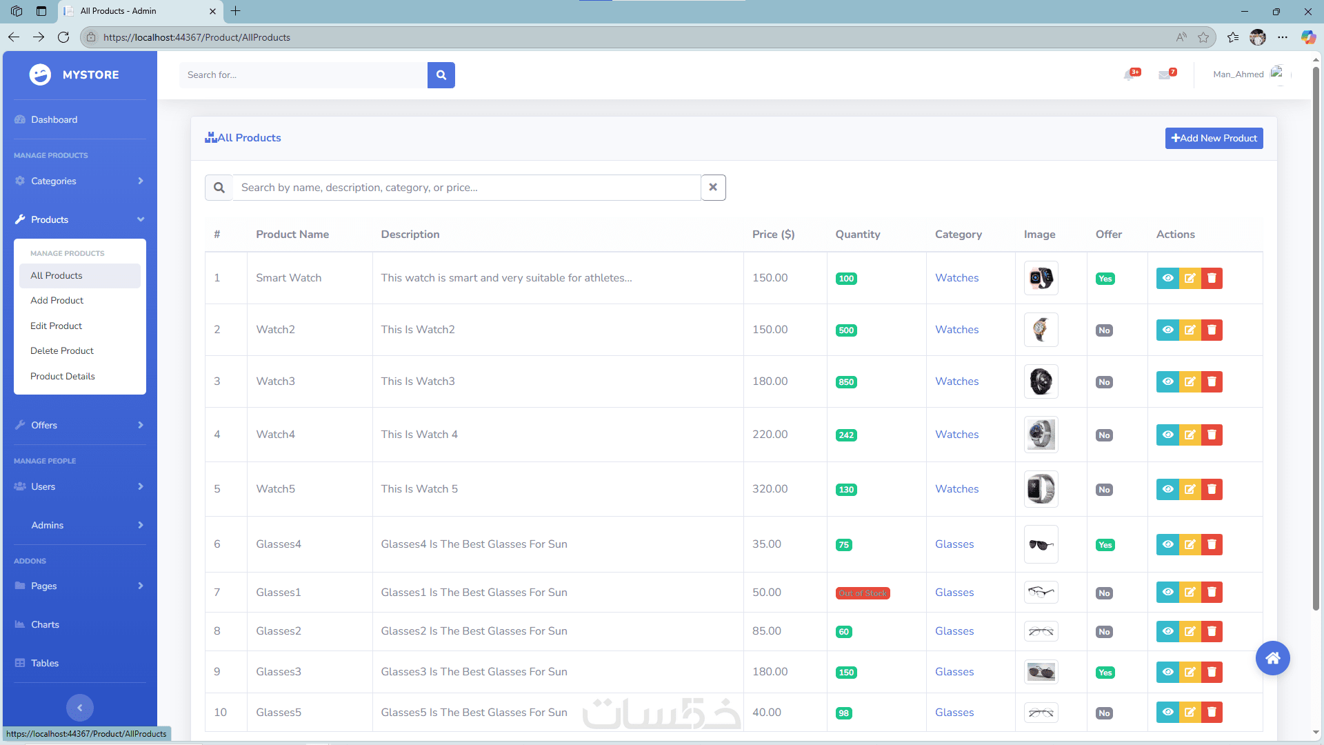The width and height of the screenshot is (1324, 745).
Task: Click the red delete icon for Watch2
Action: [x=1212, y=330]
